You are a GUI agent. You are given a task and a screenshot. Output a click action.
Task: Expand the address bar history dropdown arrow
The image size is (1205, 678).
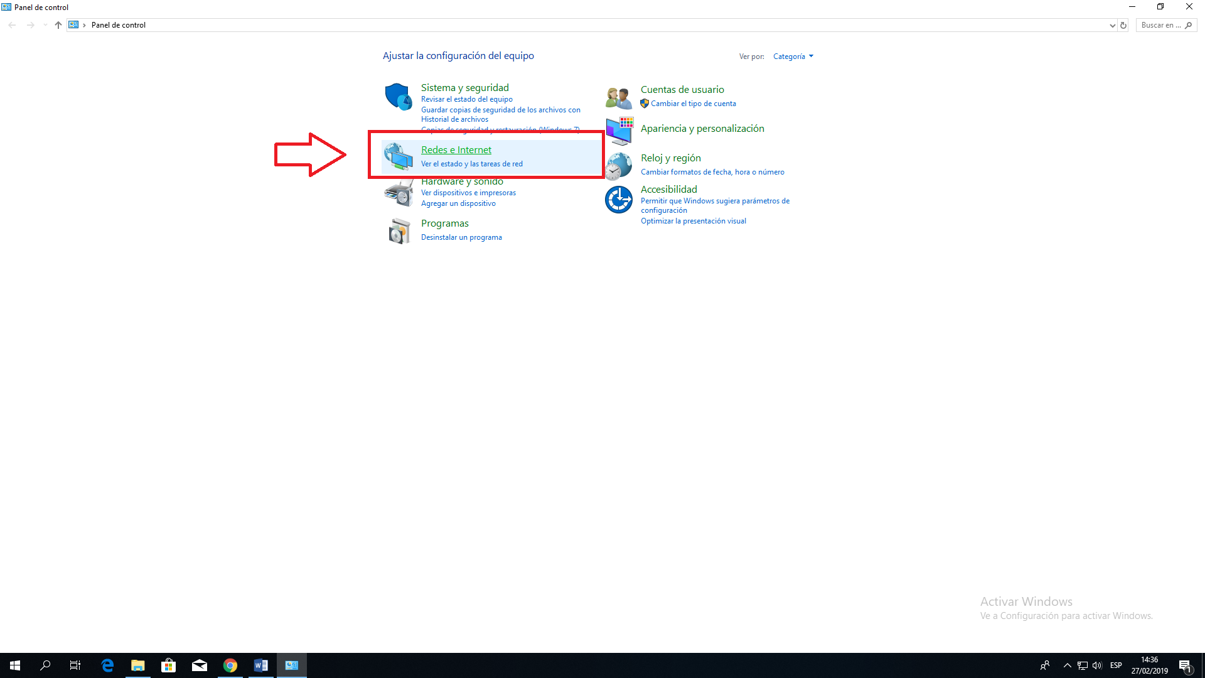coord(1112,26)
